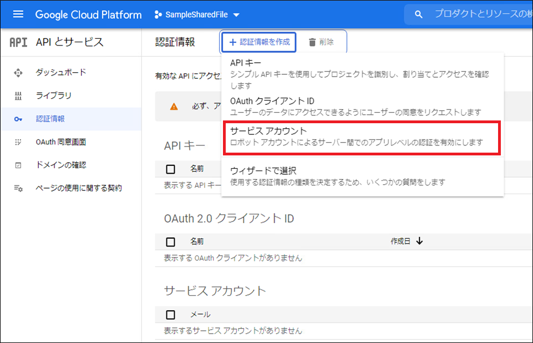Image resolution: width=533 pixels, height=343 pixels.
Task: Choose OAuth クライアント ID menu option
Action: (x=362, y=106)
